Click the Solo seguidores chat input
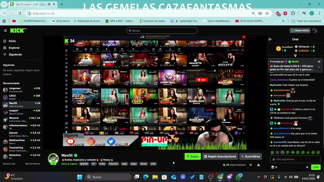This screenshot has width=324, height=182. tap(295, 159)
